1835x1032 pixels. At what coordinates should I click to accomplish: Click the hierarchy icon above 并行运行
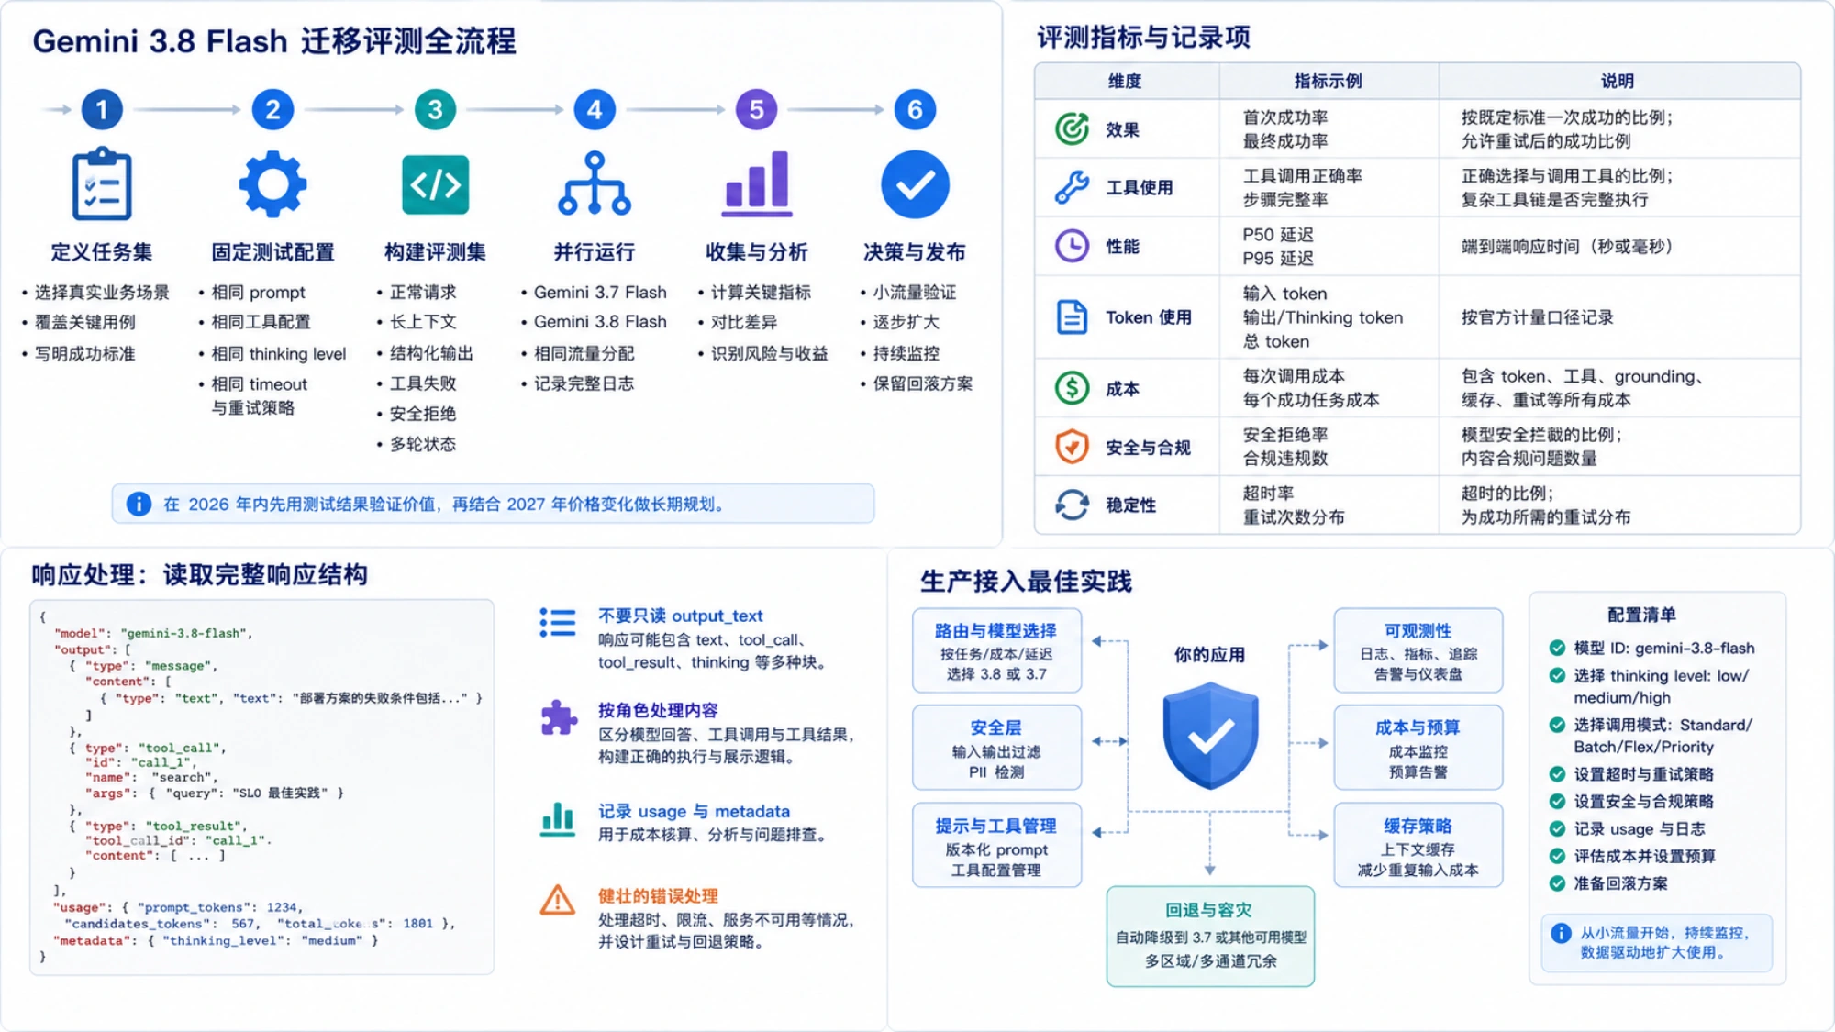click(x=595, y=183)
